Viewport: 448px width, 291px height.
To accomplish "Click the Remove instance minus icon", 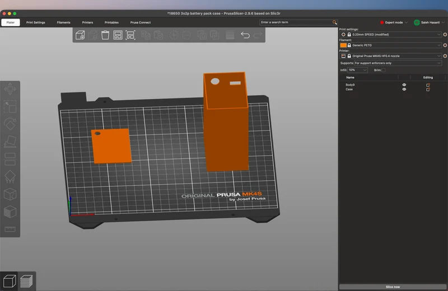I will (186, 35).
